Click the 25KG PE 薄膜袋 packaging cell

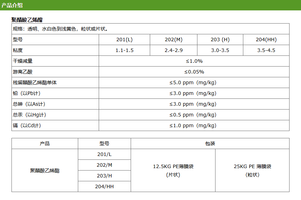(x=252, y=170)
